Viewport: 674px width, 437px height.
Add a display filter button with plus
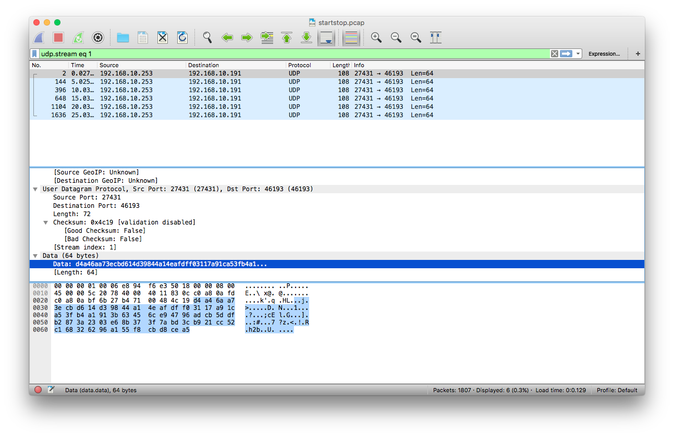[x=638, y=54]
